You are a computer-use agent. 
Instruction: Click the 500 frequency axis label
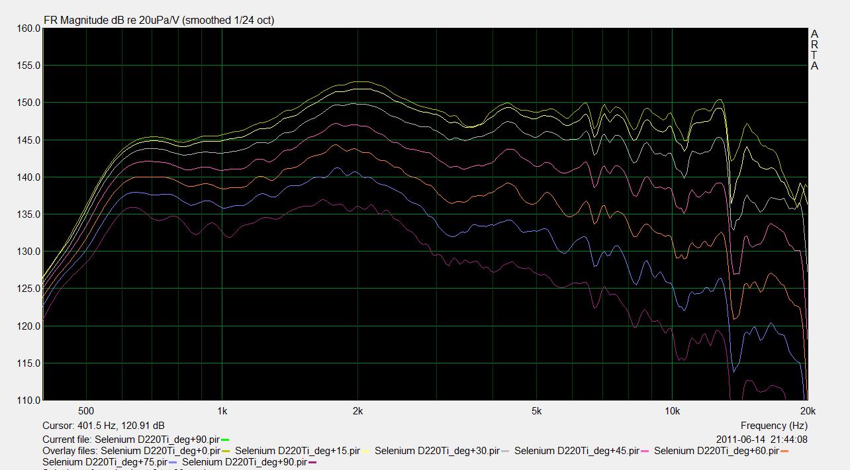[86, 410]
